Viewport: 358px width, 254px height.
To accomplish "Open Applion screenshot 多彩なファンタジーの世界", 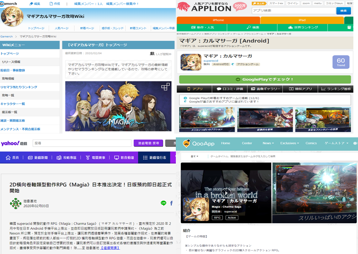I will click(323, 120).
